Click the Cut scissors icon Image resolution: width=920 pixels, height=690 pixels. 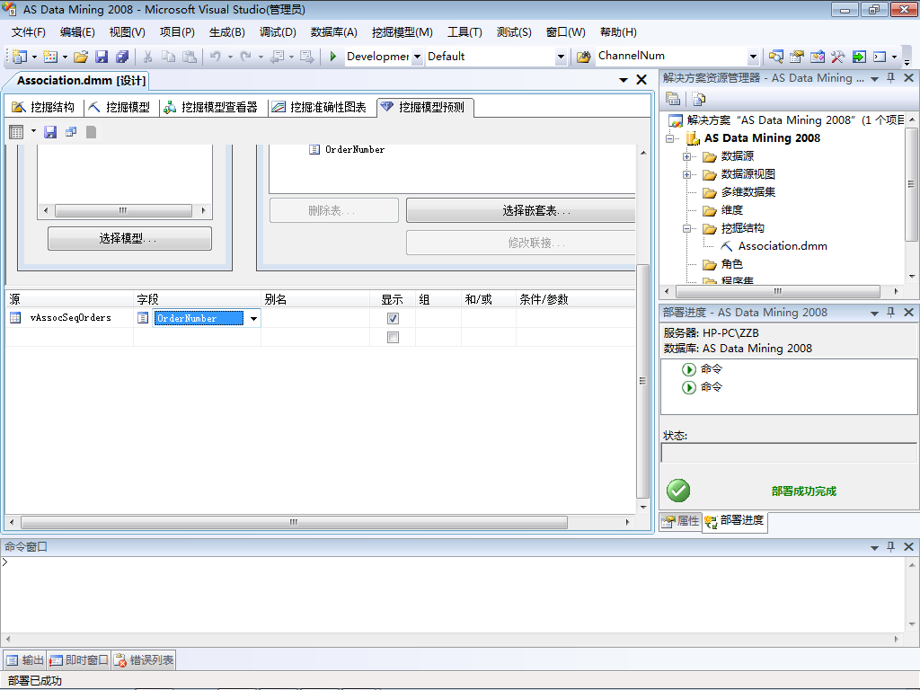(x=148, y=57)
